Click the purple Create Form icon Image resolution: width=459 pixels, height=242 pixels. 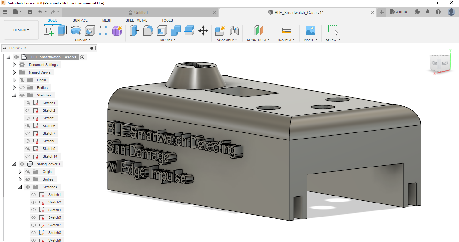click(117, 31)
